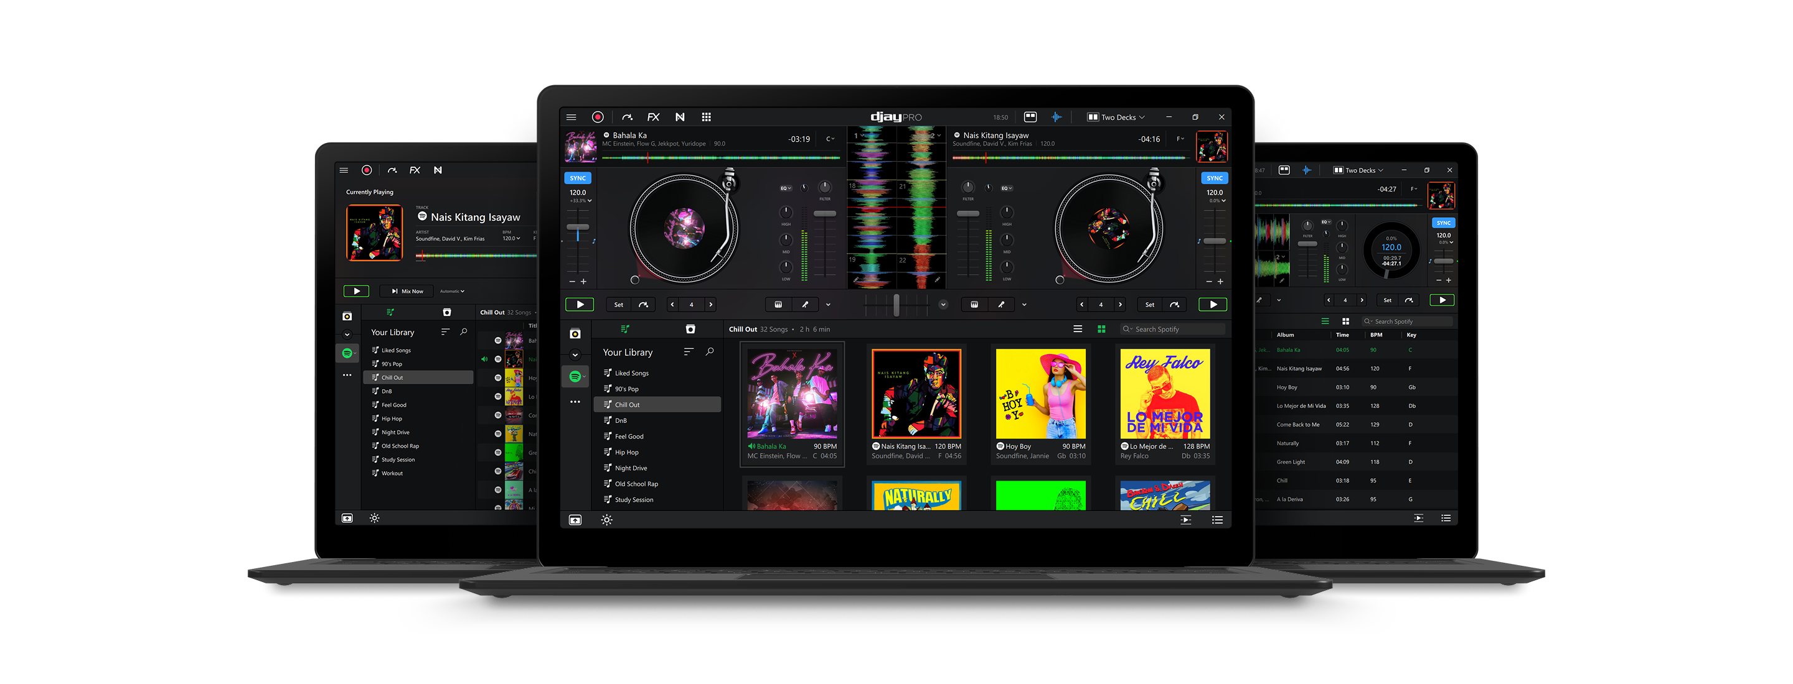Click the record button in the top toolbar
Viewport: 1793px width, 684px height.
tap(598, 116)
